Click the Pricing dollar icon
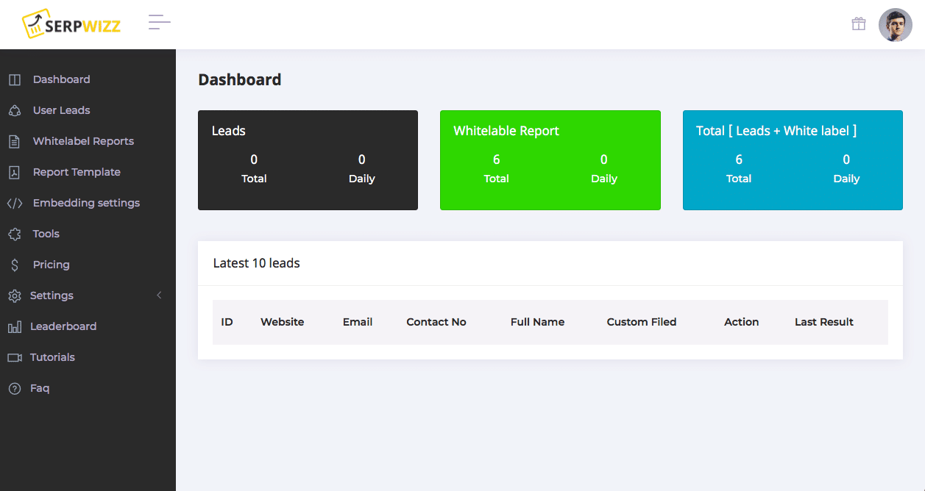The height and width of the screenshot is (491, 925). tap(15, 265)
